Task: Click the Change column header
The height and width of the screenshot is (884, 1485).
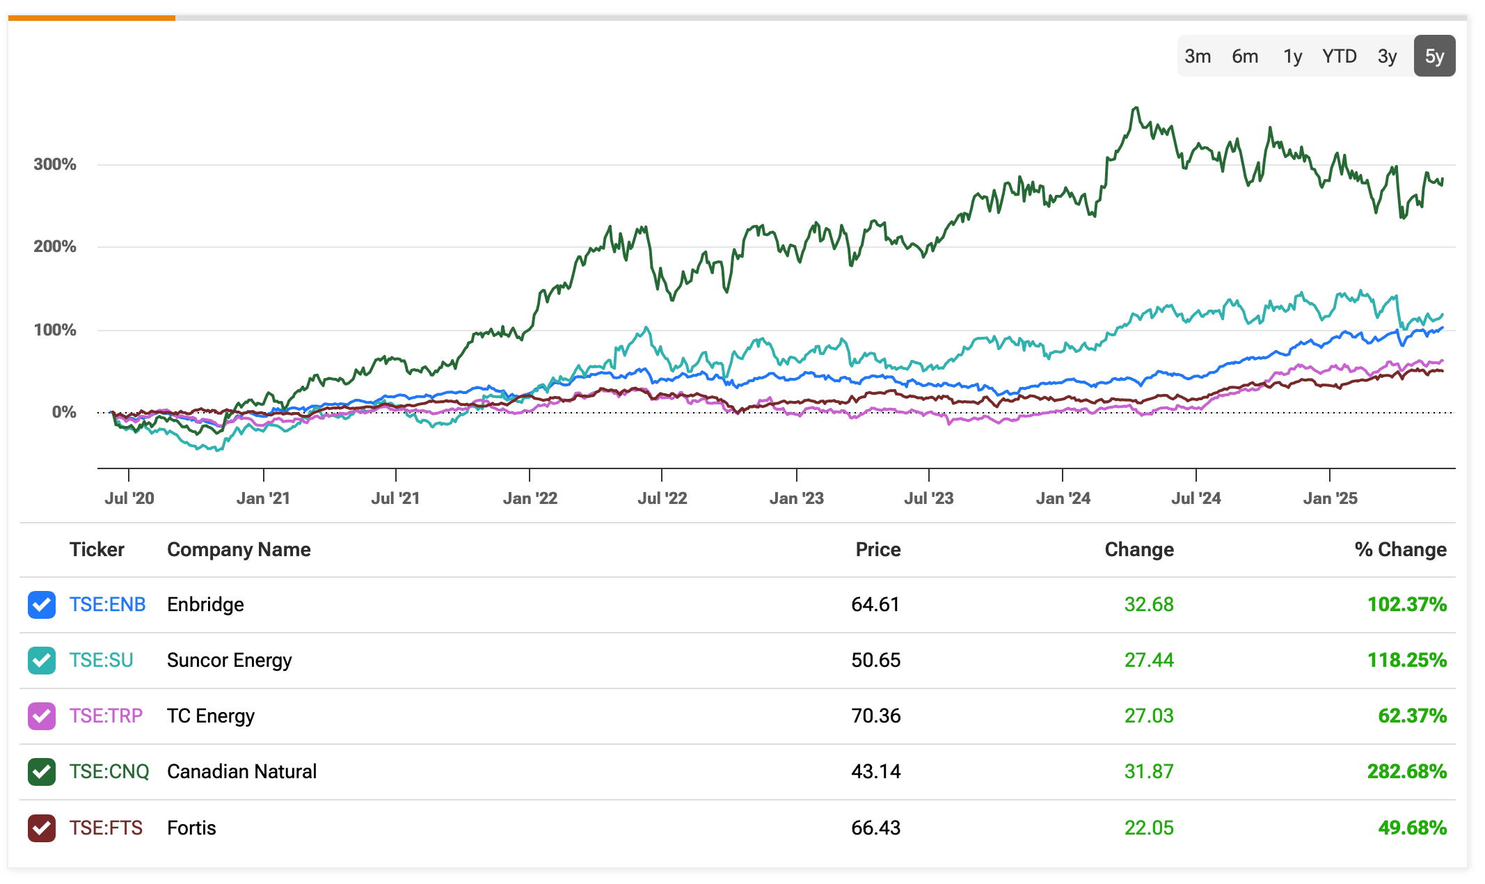Action: [x=1139, y=550]
